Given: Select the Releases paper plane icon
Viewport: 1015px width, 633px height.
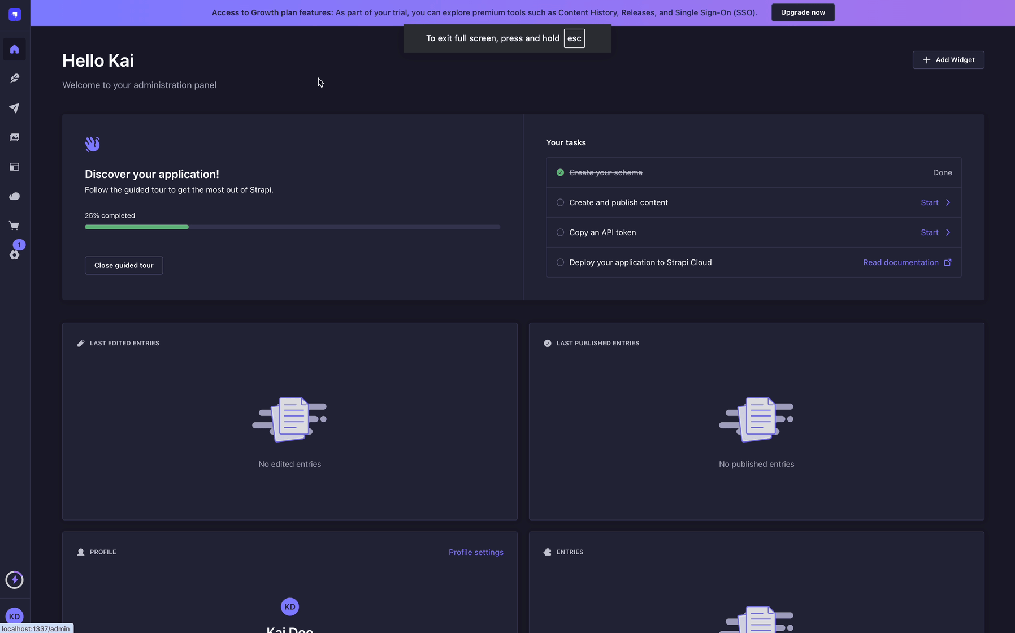Looking at the screenshot, I should (x=14, y=108).
